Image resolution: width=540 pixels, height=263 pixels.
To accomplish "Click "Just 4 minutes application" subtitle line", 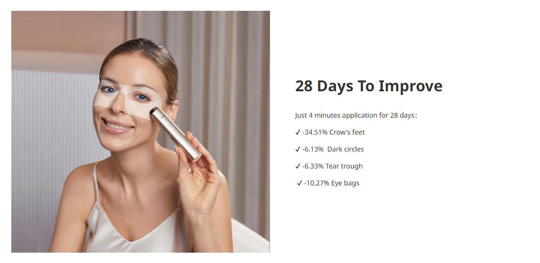I will tap(356, 116).
